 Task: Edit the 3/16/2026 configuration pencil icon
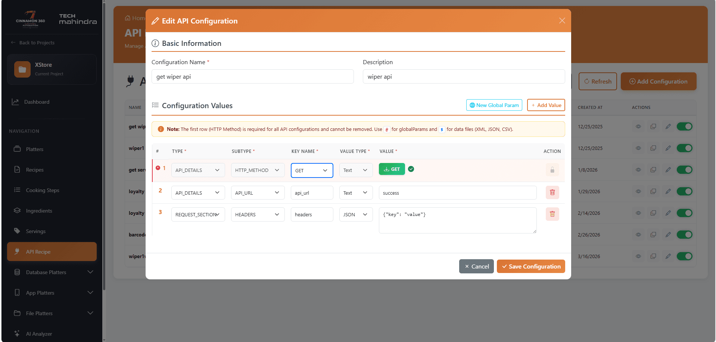pyautogui.click(x=668, y=256)
